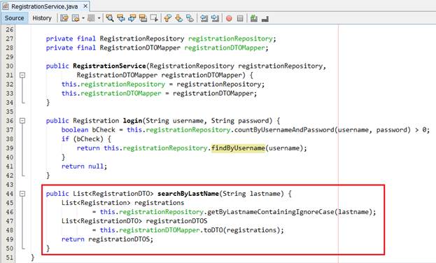Click Find Previous Occurrence icon
The height and width of the screenshot is (263, 436).
click(x=120, y=18)
